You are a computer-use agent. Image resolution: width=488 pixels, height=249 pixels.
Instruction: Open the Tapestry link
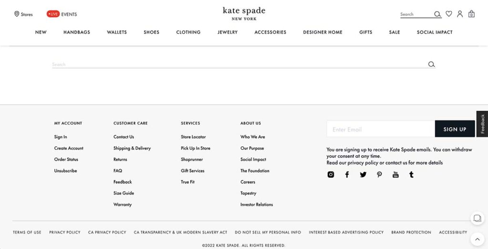(x=248, y=193)
